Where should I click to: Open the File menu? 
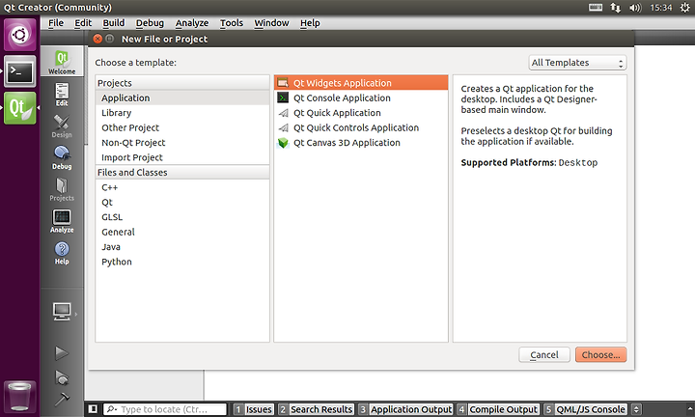click(x=56, y=23)
